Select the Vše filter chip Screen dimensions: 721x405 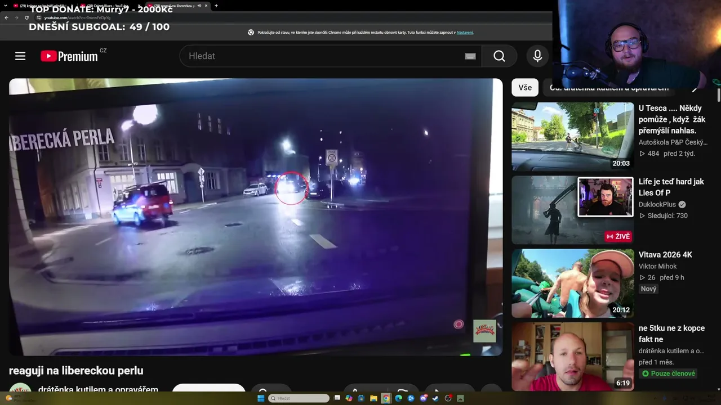(525, 88)
